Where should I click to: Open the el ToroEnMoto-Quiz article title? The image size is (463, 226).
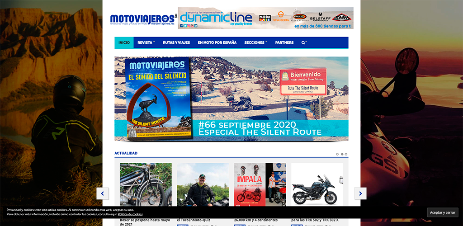coord(194,220)
